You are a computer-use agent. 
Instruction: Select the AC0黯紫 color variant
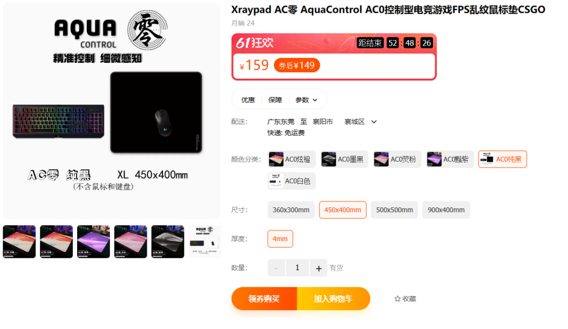[x=450, y=160]
